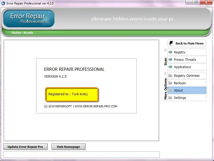Click the WWW.ERROR-REPAIR-PRO.COM text
The width and height of the screenshot is (214, 161).
pyautogui.click(x=96, y=106)
